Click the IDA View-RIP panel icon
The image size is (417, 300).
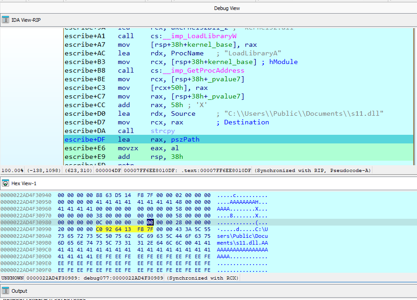[x=5, y=20]
